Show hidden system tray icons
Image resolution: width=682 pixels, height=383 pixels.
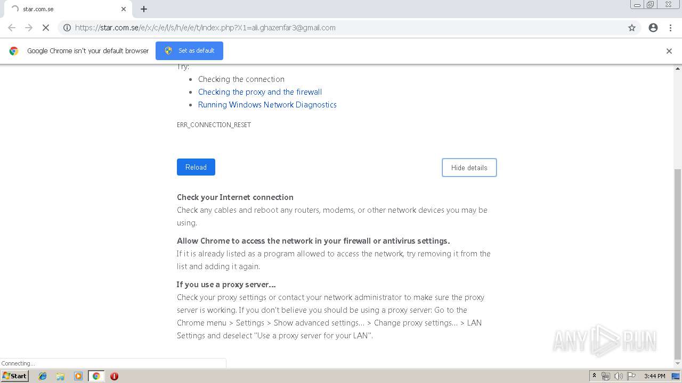[594, 376]
